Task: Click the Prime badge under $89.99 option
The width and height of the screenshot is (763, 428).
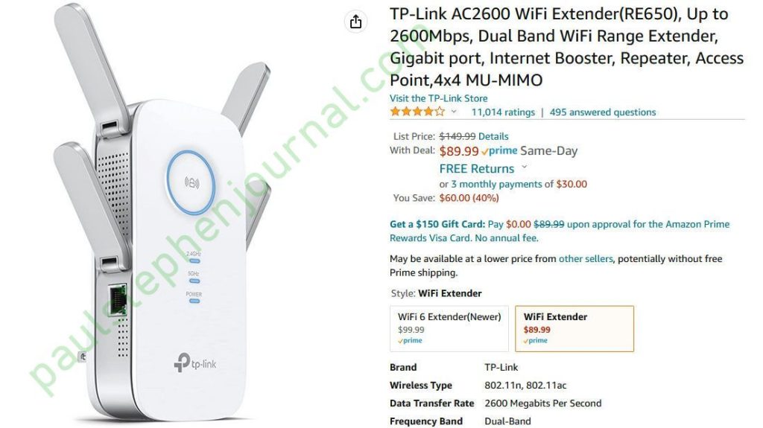Action: click(536, 341)
